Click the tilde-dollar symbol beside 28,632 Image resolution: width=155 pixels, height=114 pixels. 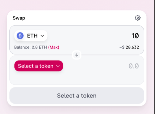pos(122,47)
